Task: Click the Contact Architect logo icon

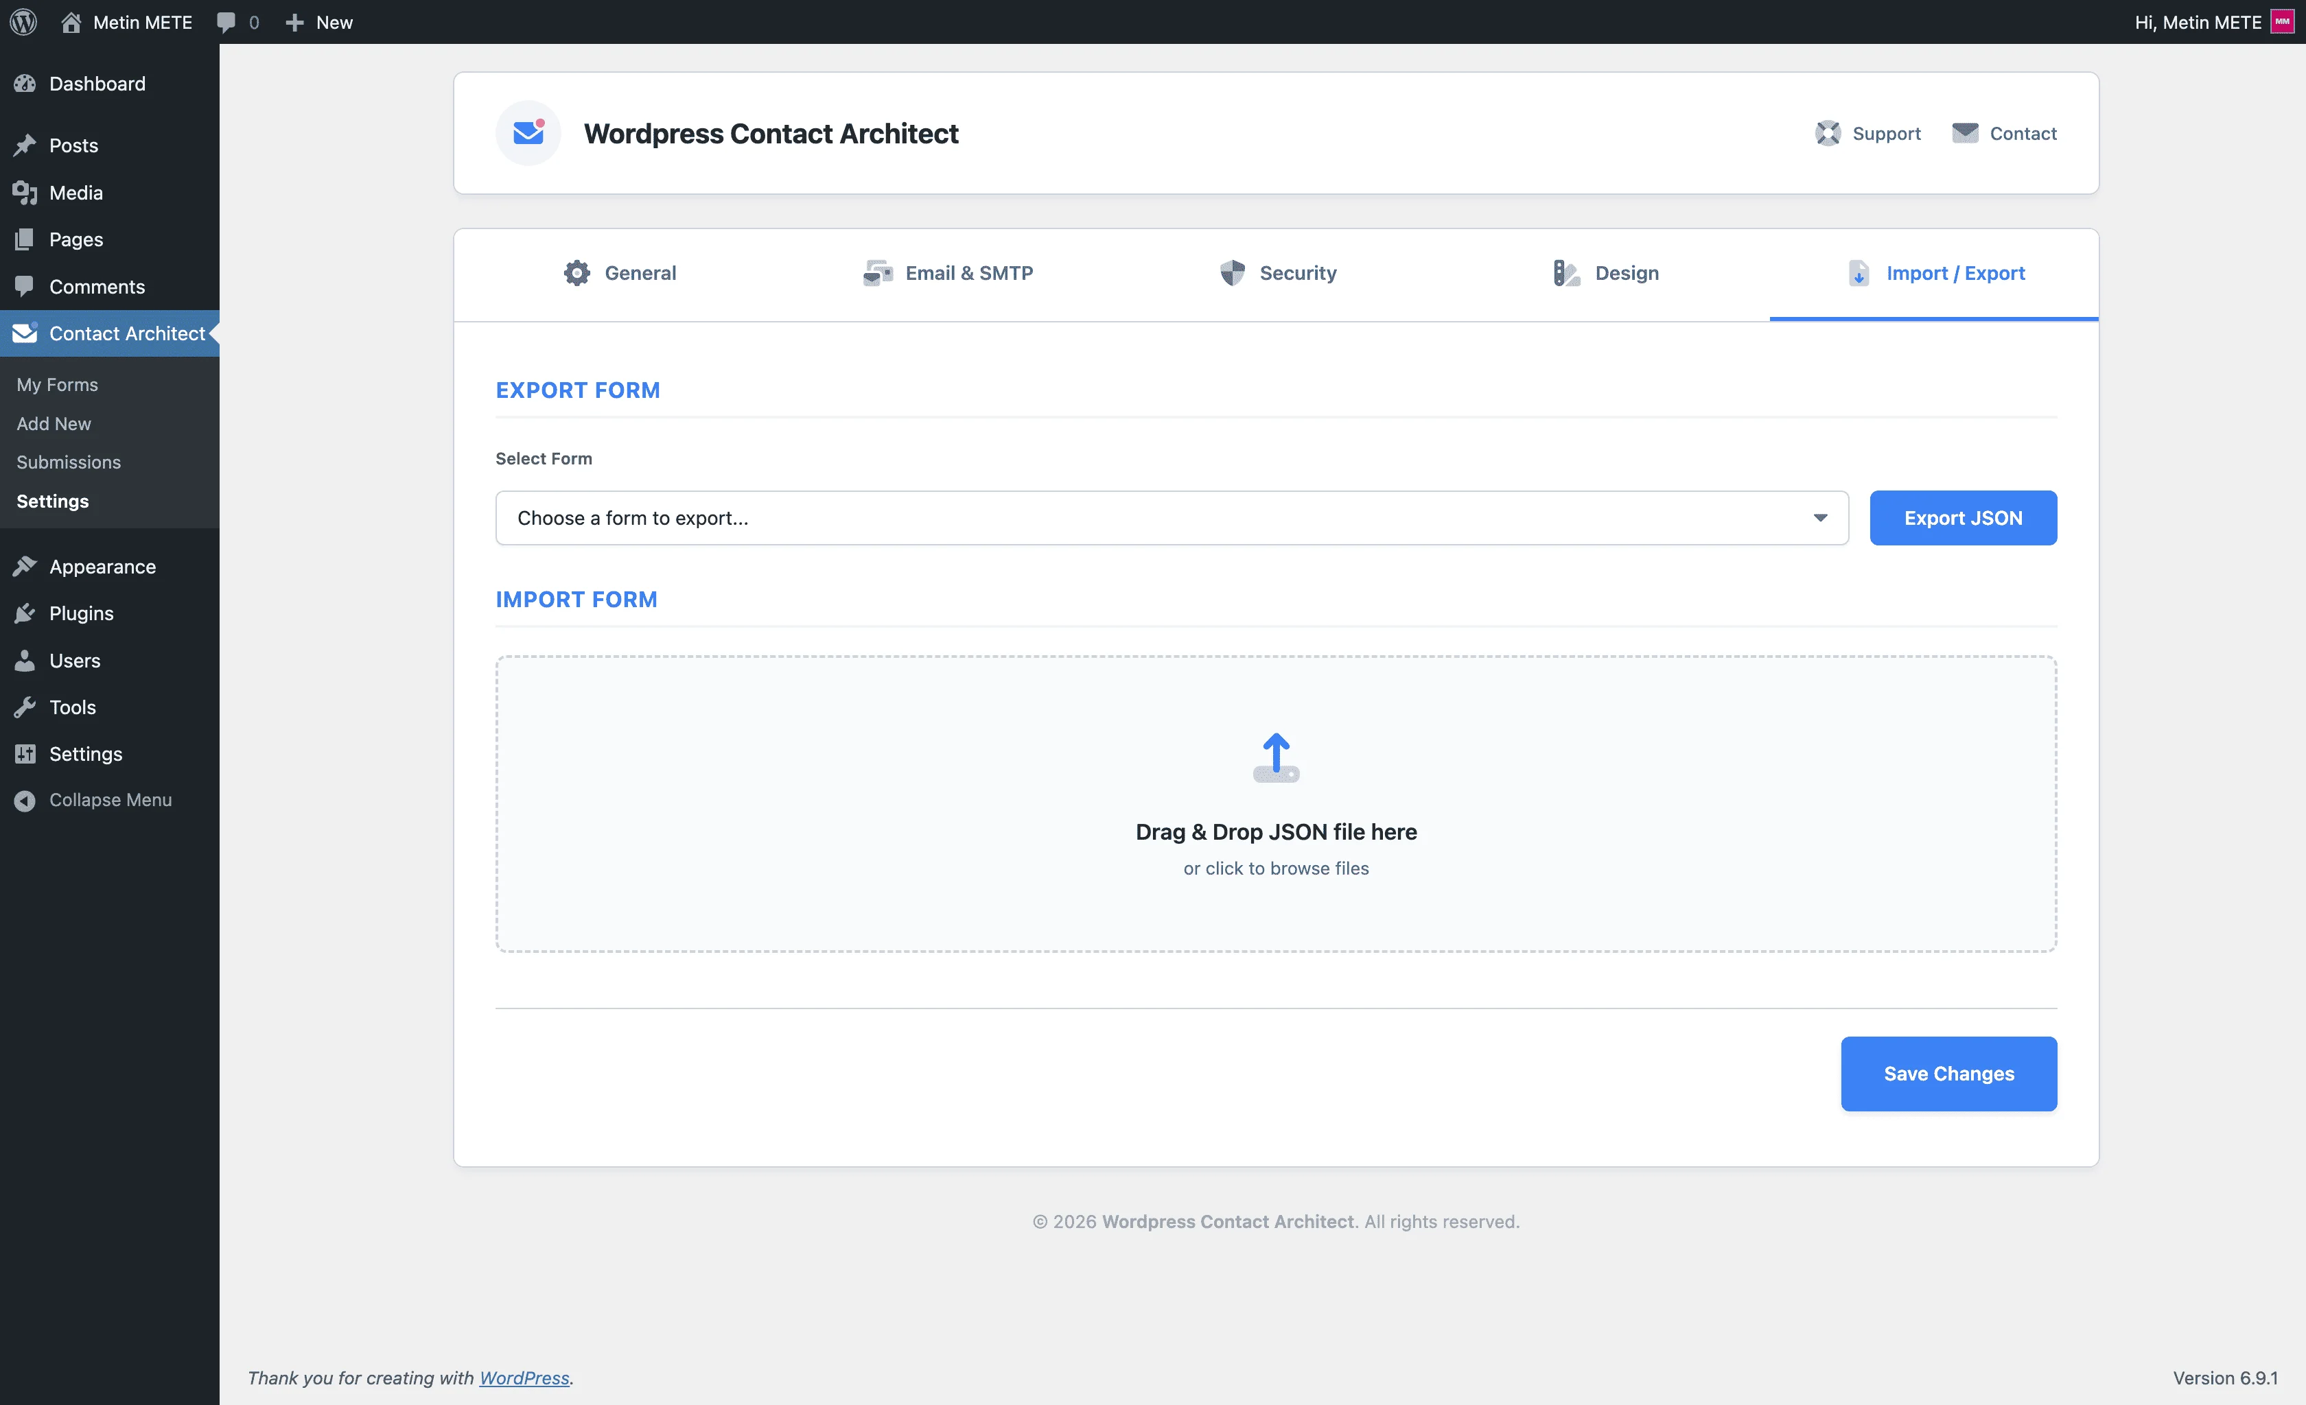Action: [x=528, y=134]
